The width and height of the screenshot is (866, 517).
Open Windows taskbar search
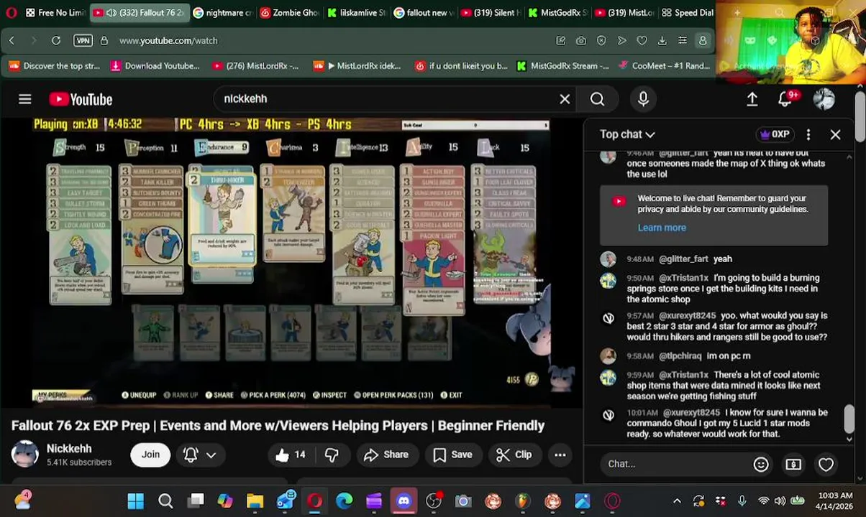[x=165, y=500]
